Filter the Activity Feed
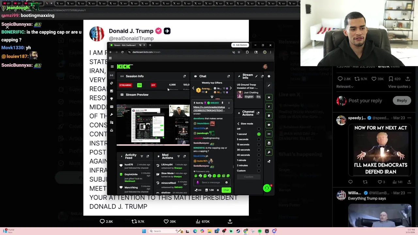 click(142, 156)
